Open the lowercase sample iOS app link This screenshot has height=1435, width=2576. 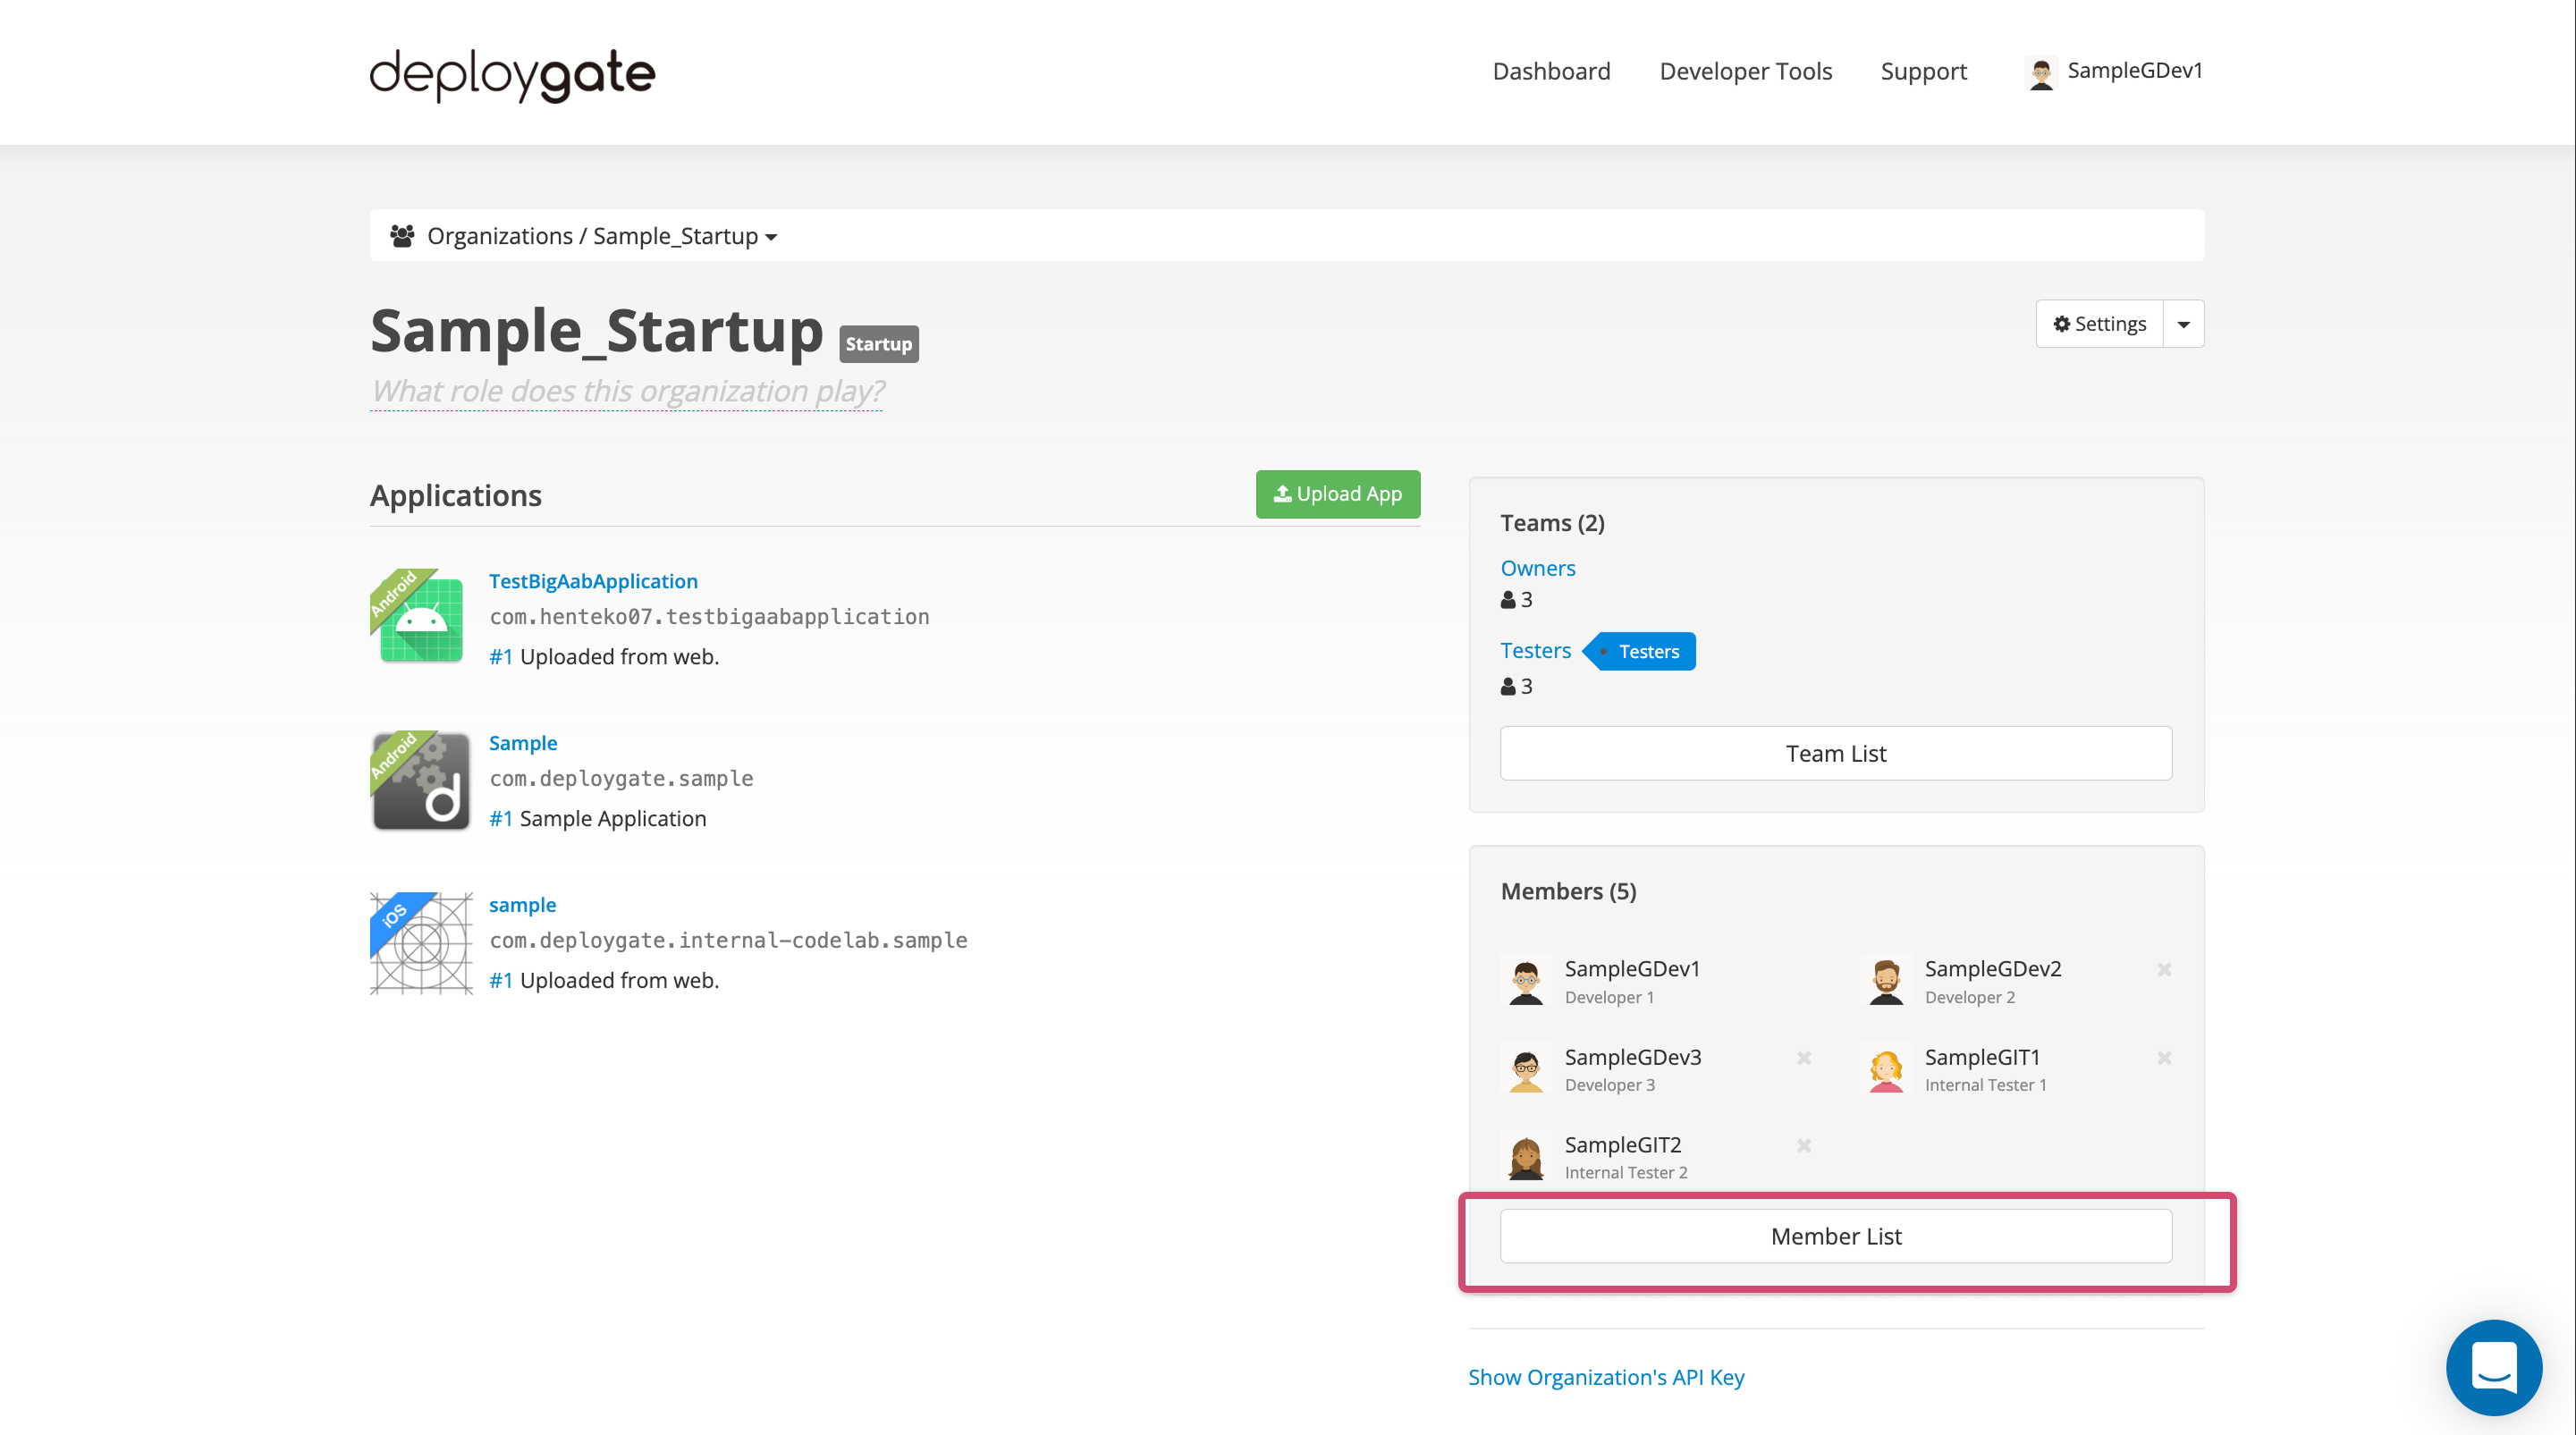pyautogui.click(x=522, y=905)
